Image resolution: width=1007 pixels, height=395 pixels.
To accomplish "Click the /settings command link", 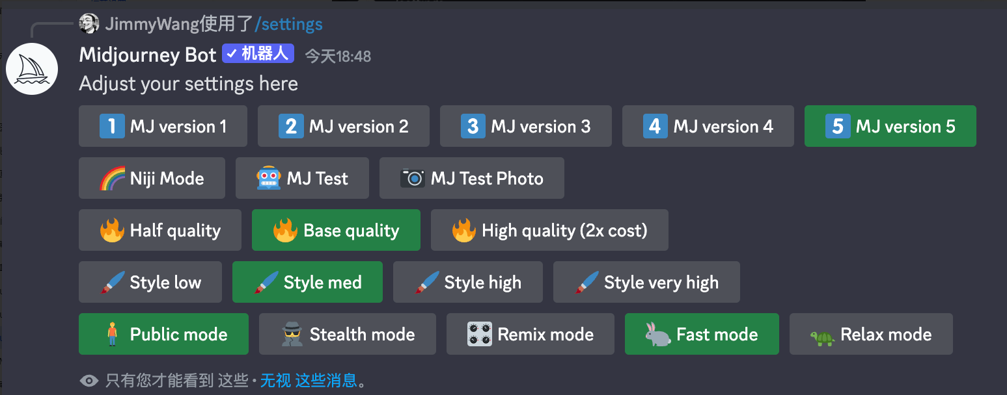I will (x=288, y=25).
